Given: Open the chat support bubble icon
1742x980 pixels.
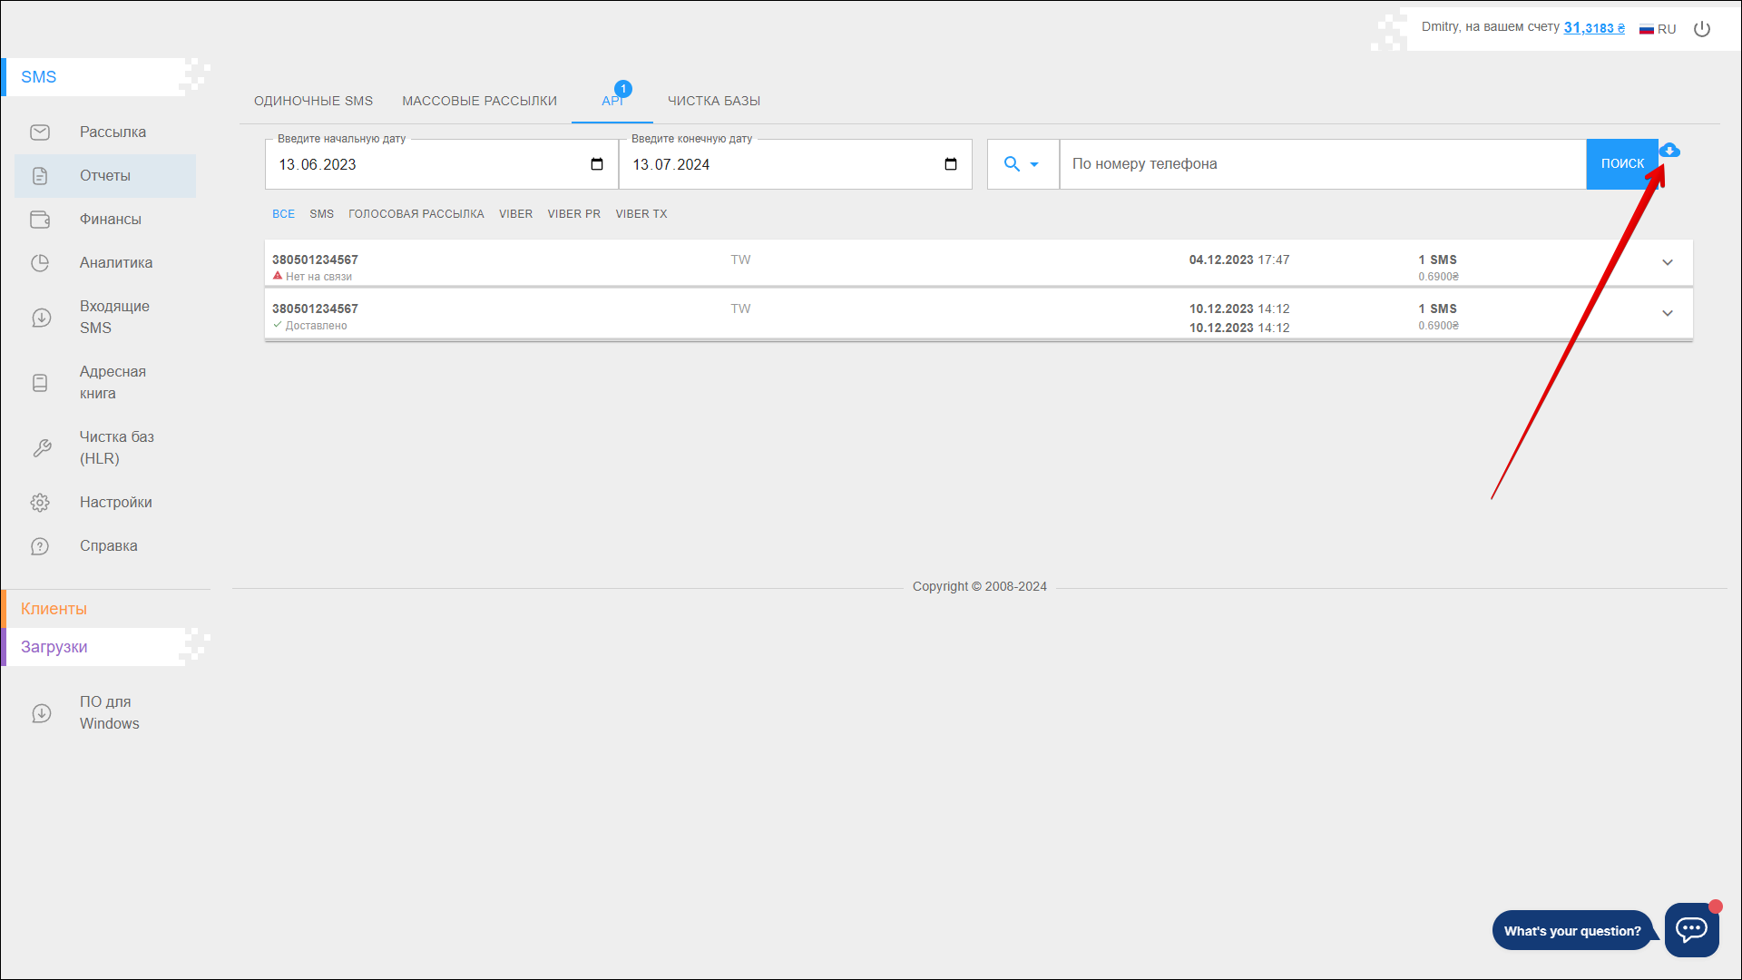Looking at the screenshot, I should coord(1691,929).
